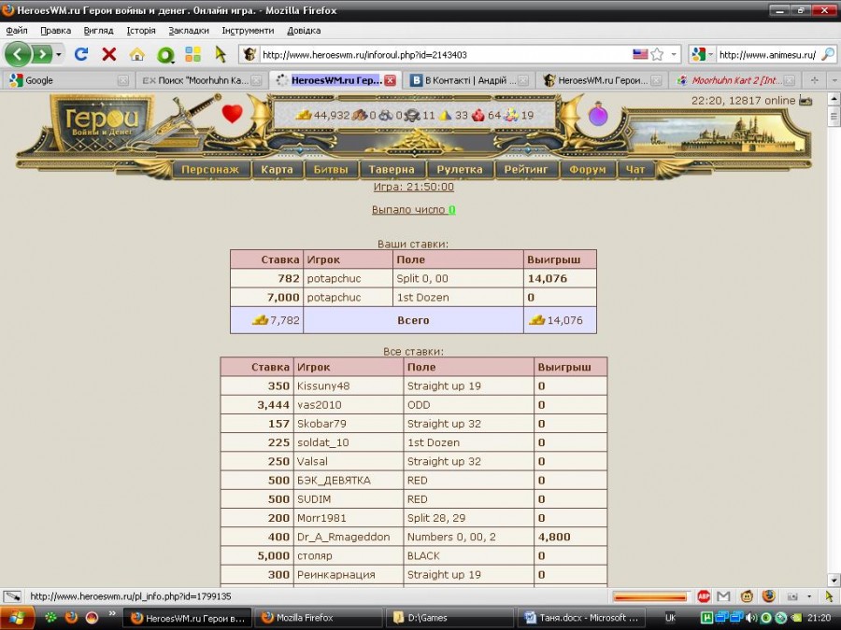Screen dimensions: 841x630
Task: Click the purple mana potion icon
Action: 598,115
